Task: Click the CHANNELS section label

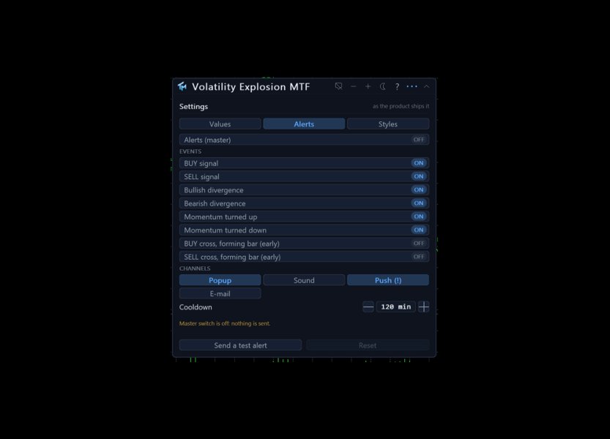Action: (x=195, y=269)
